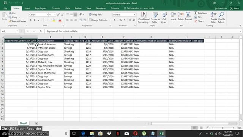Open the General number format dropdown
Image resolution: width=243 pixels, height=137 pixels.
134,14
